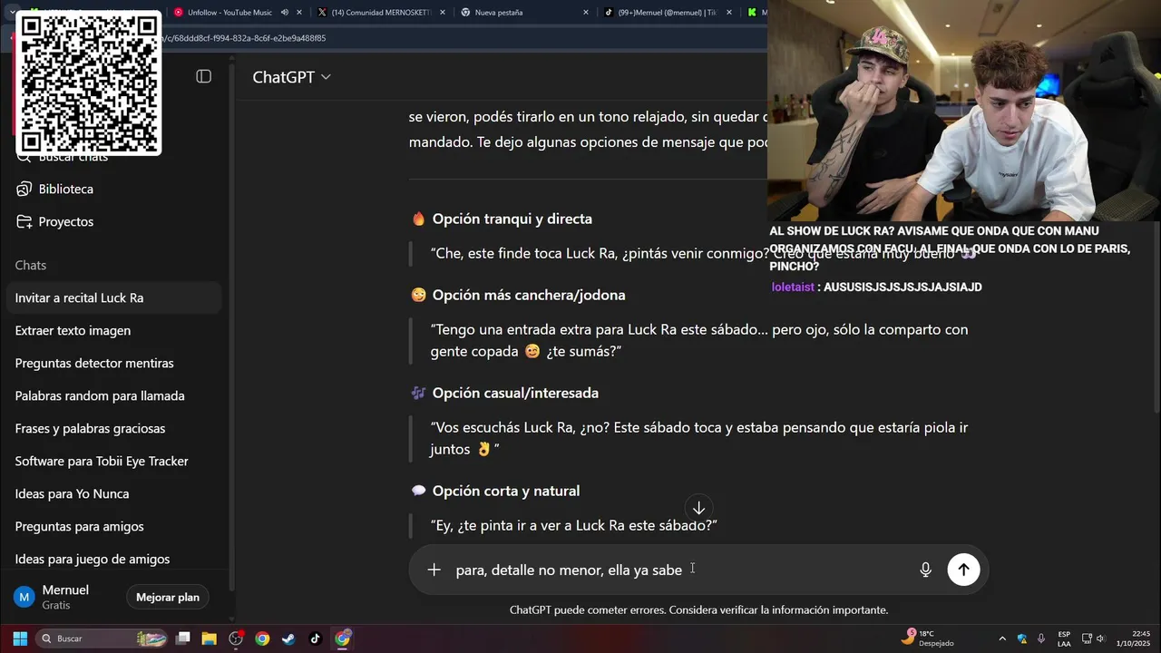1161x653 pixels.
Task: Open 'Frases y palabras graciosas' chat
Action: tap(113, 428)
